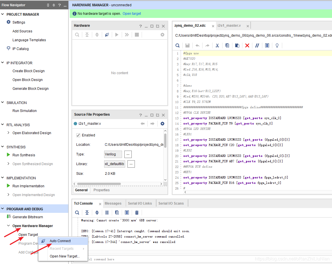Click Open Target in Flow Navigator
This screenshot has width=332, height=264.
pyautogui.click(x=28, y=235)
